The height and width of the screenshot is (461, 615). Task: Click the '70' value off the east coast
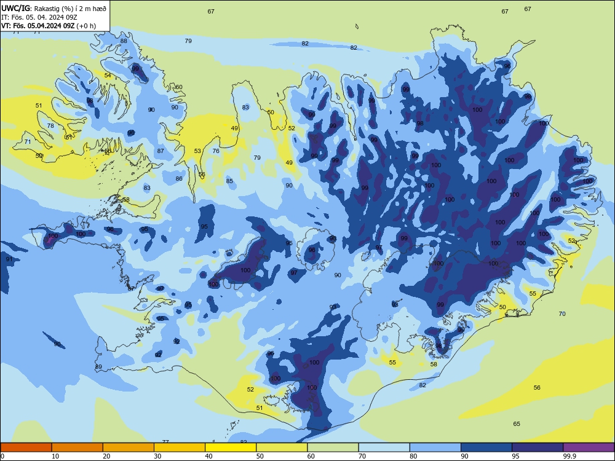click(562, 313)
